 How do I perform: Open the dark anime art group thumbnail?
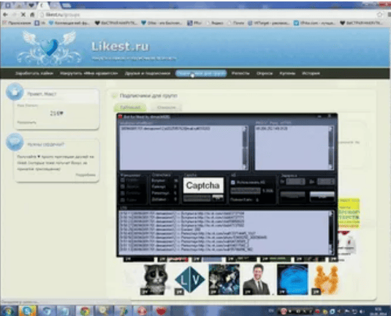tap(224, 279)
